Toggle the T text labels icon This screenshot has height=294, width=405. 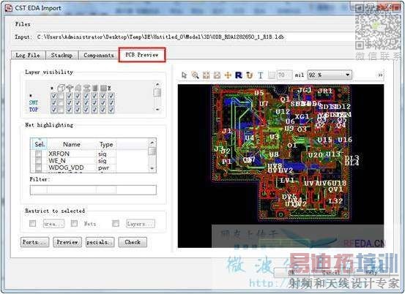[261, 75]
